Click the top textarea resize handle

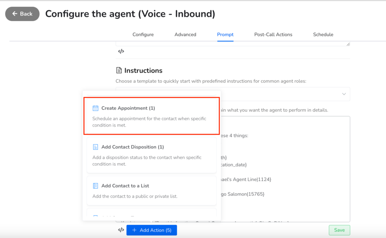(348, 44)
